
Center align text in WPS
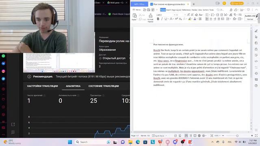(x=211, y=19)
